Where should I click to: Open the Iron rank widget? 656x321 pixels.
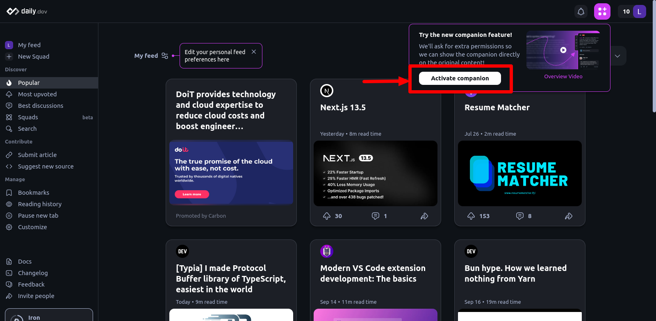(49, 316)
